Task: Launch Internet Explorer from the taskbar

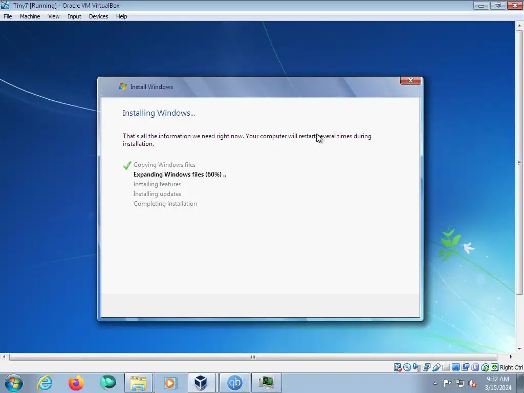Action: pyautogui.click(x=45, y=383)
